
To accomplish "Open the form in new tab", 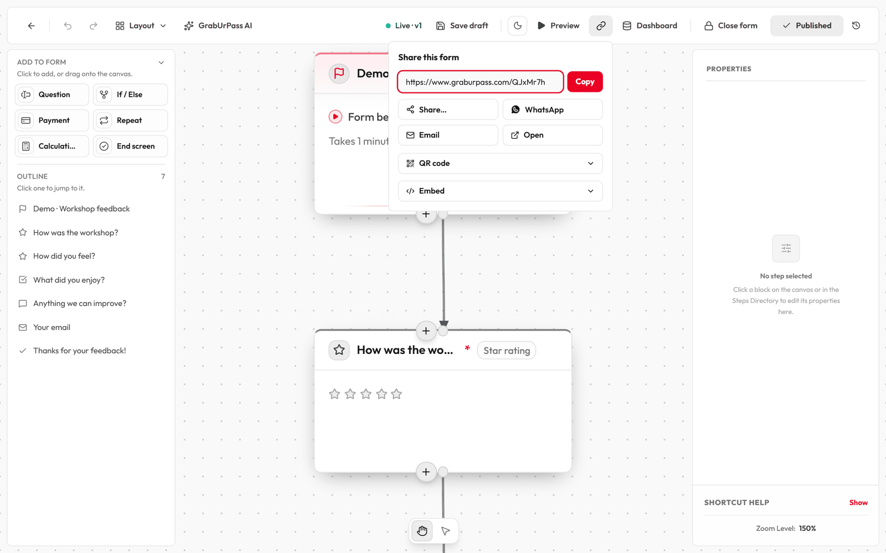I will 553,135.
